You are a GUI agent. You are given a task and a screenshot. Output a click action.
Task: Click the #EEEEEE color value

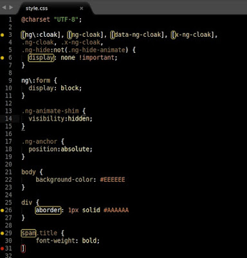click(113, 179)
